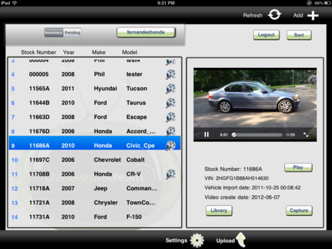Tap the Vehicle import date line
332x249 pixels.
(x=252, y=187)
